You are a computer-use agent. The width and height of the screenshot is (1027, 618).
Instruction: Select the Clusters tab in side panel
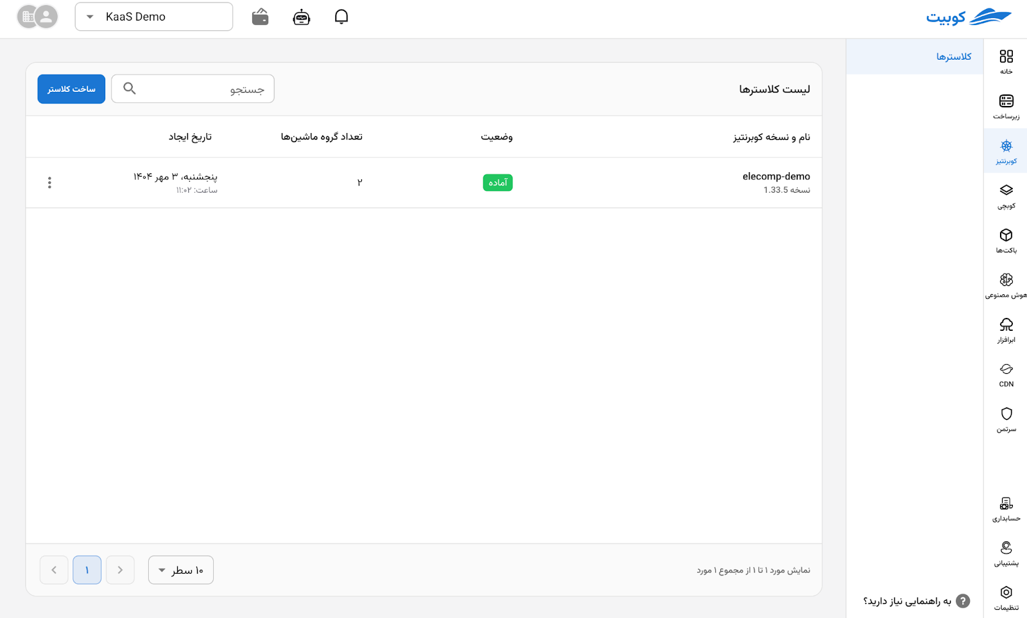[953, 57]
